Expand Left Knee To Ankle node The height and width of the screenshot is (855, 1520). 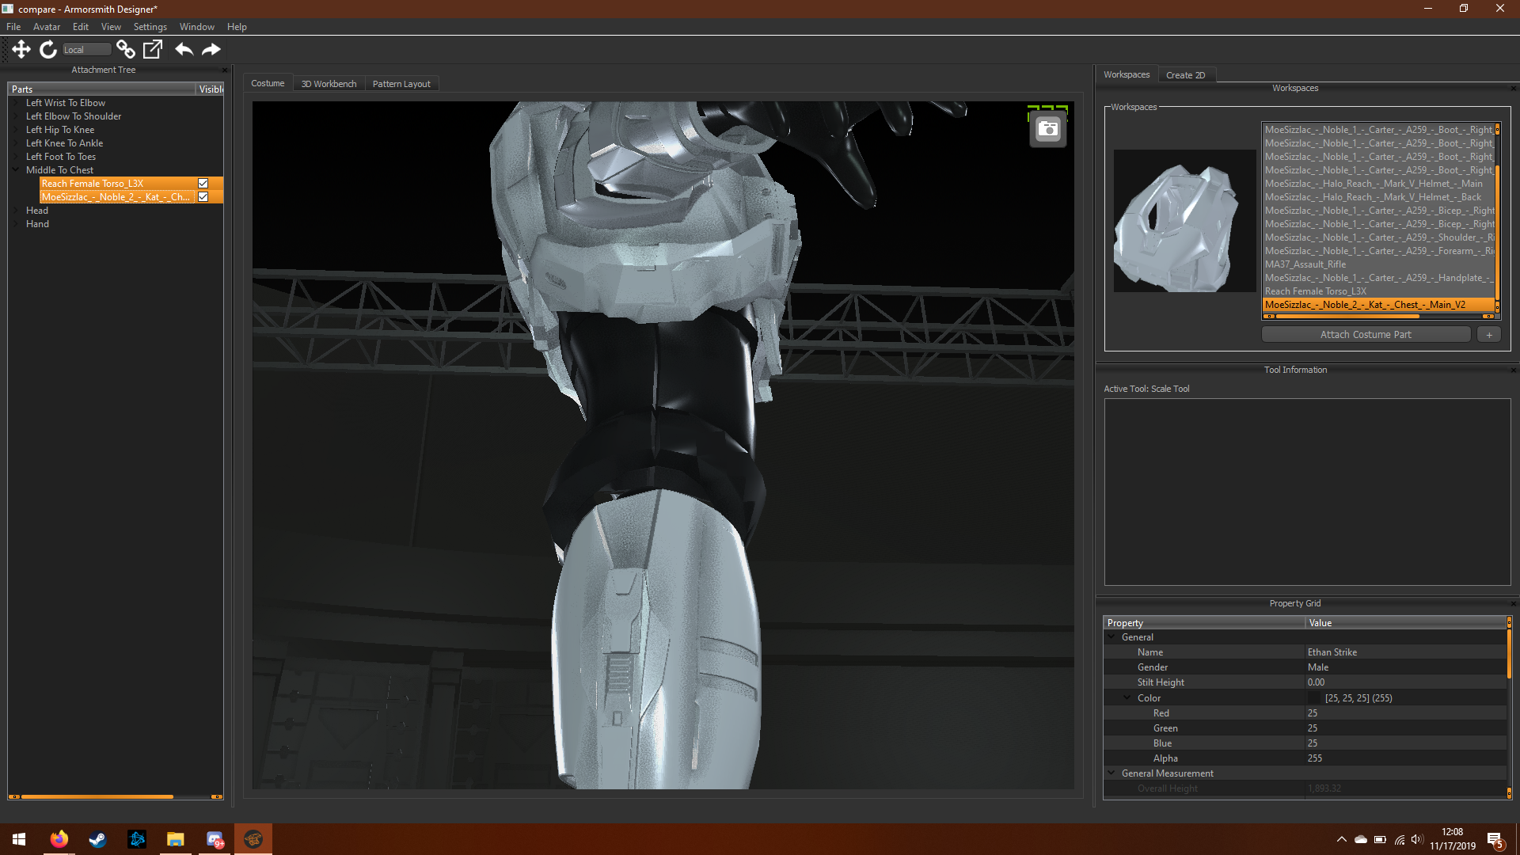[x=16, y=143]
